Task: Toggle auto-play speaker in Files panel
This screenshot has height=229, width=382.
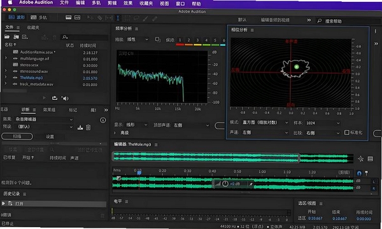Action: click(65, 99)
